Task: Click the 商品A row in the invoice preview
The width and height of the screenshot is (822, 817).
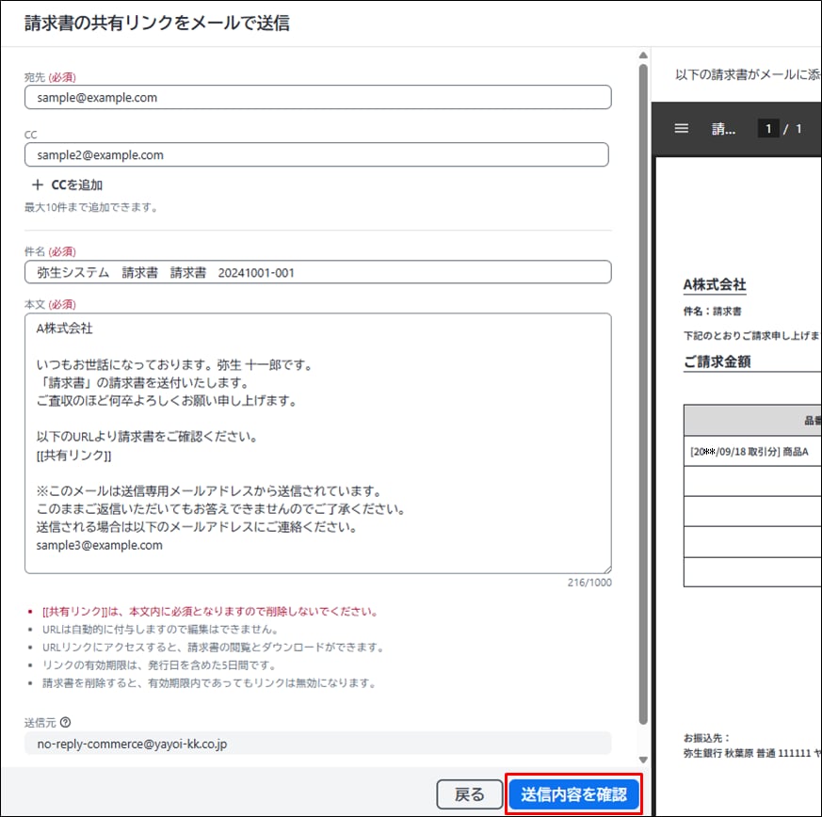Action: coord(751,452)
